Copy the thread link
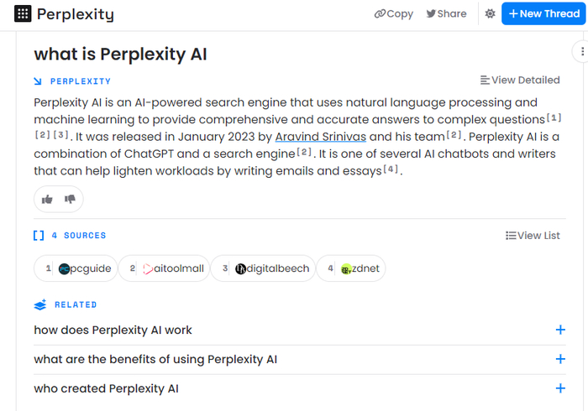This screenshot has height=411, width=588. click(x=394, y=13)
